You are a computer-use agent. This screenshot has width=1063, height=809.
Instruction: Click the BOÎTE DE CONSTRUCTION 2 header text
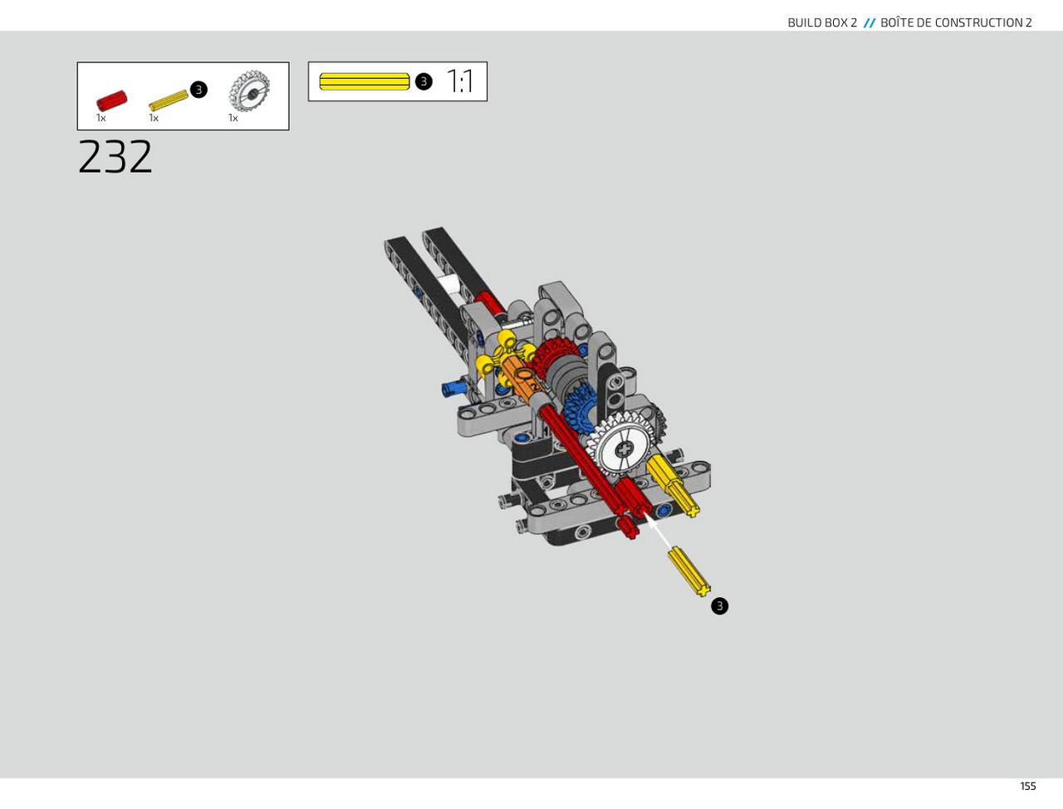[956, 22]
